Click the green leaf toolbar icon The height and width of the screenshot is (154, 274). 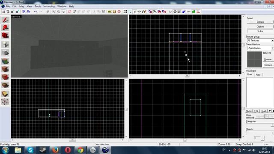click(x=194, y=12)
